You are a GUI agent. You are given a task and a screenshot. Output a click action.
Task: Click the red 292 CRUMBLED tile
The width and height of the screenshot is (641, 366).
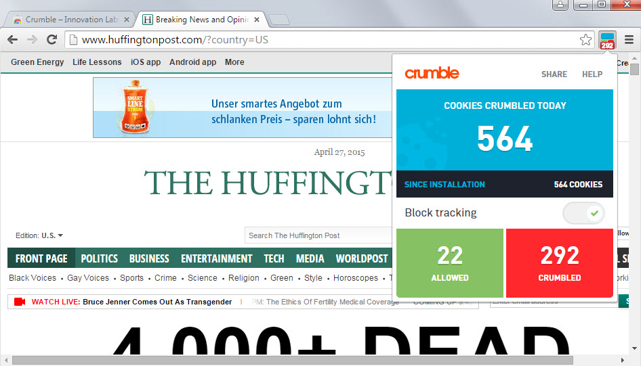(560, 263)
